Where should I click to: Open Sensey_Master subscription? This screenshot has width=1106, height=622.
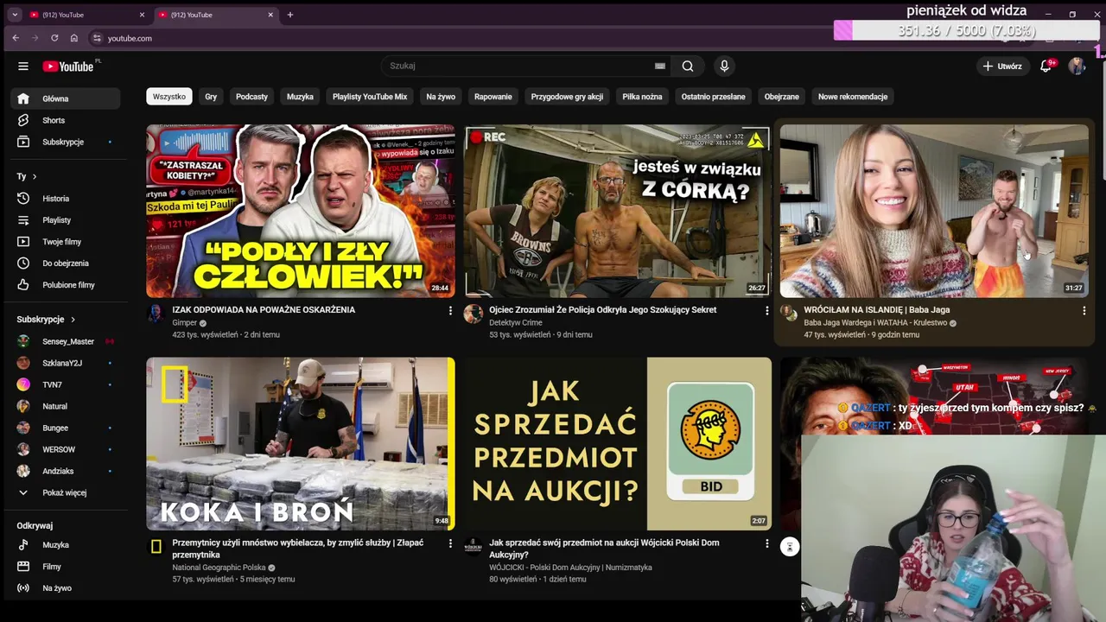66,341
